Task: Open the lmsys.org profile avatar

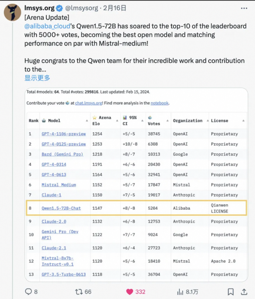Action: pos(12,13)
